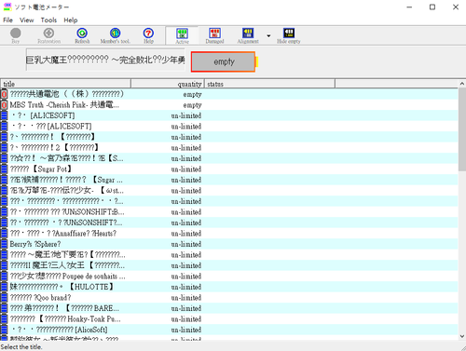Select the Poupee de souhaits row
Image resolution: width=466 pixels, height=351 pixels.
coord(229,277)
